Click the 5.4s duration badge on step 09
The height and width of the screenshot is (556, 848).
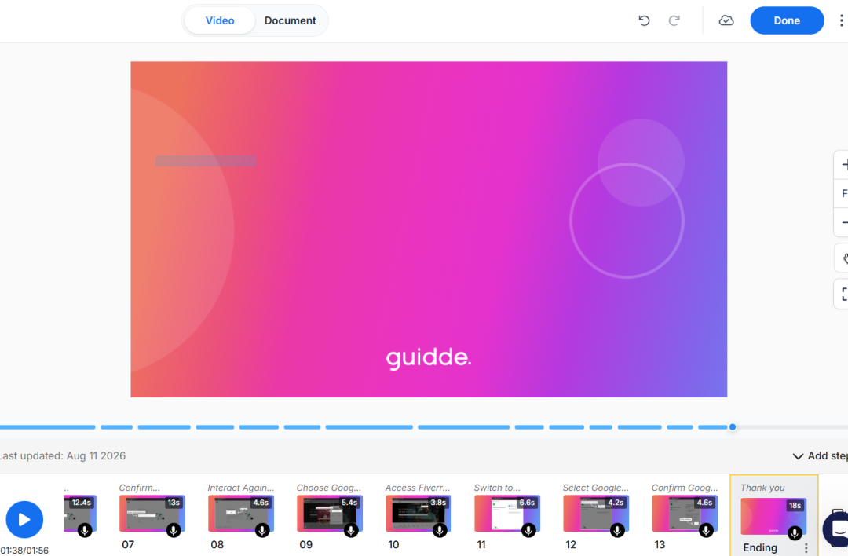tap(349, 503)
